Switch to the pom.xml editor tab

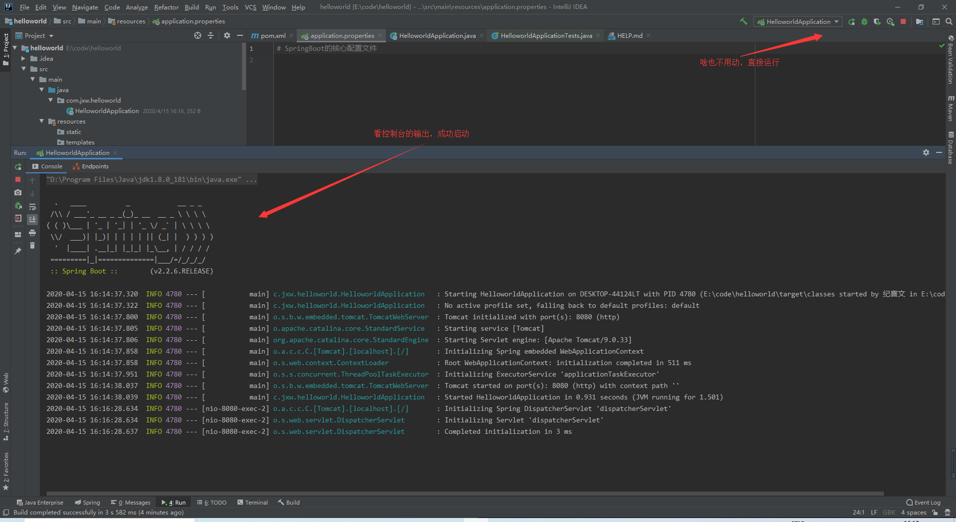tap(269, 35)
